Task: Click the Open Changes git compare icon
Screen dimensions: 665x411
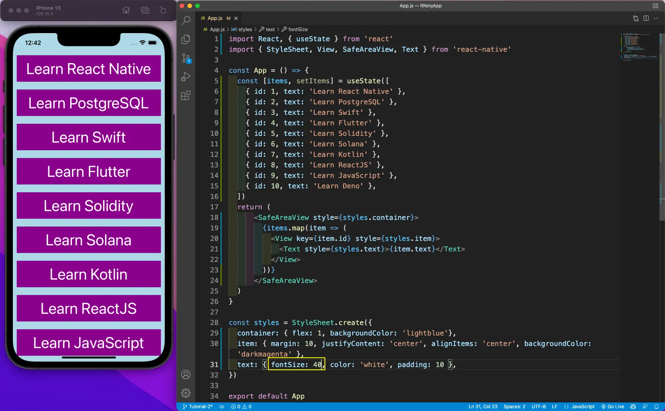Action: [x=636, y=18]
